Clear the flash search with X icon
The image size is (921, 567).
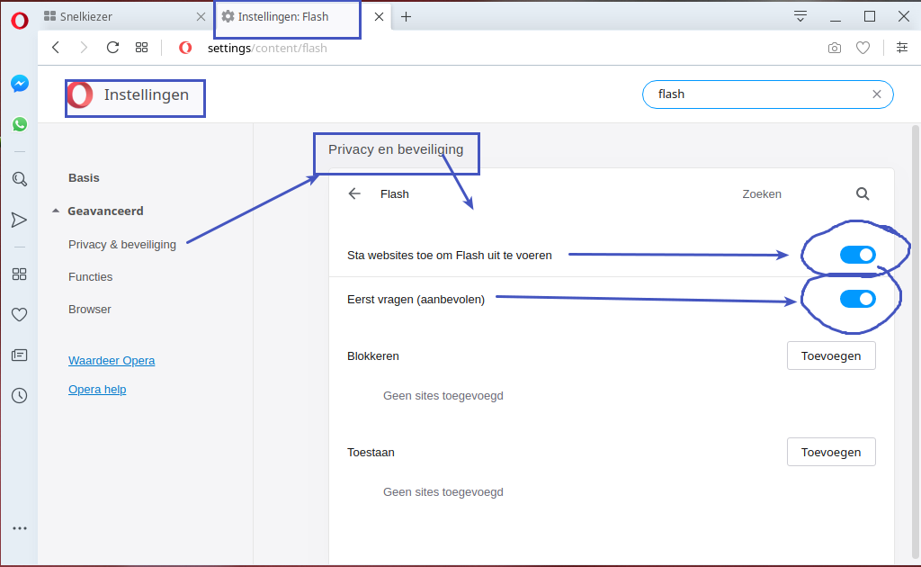click(876, 94)
